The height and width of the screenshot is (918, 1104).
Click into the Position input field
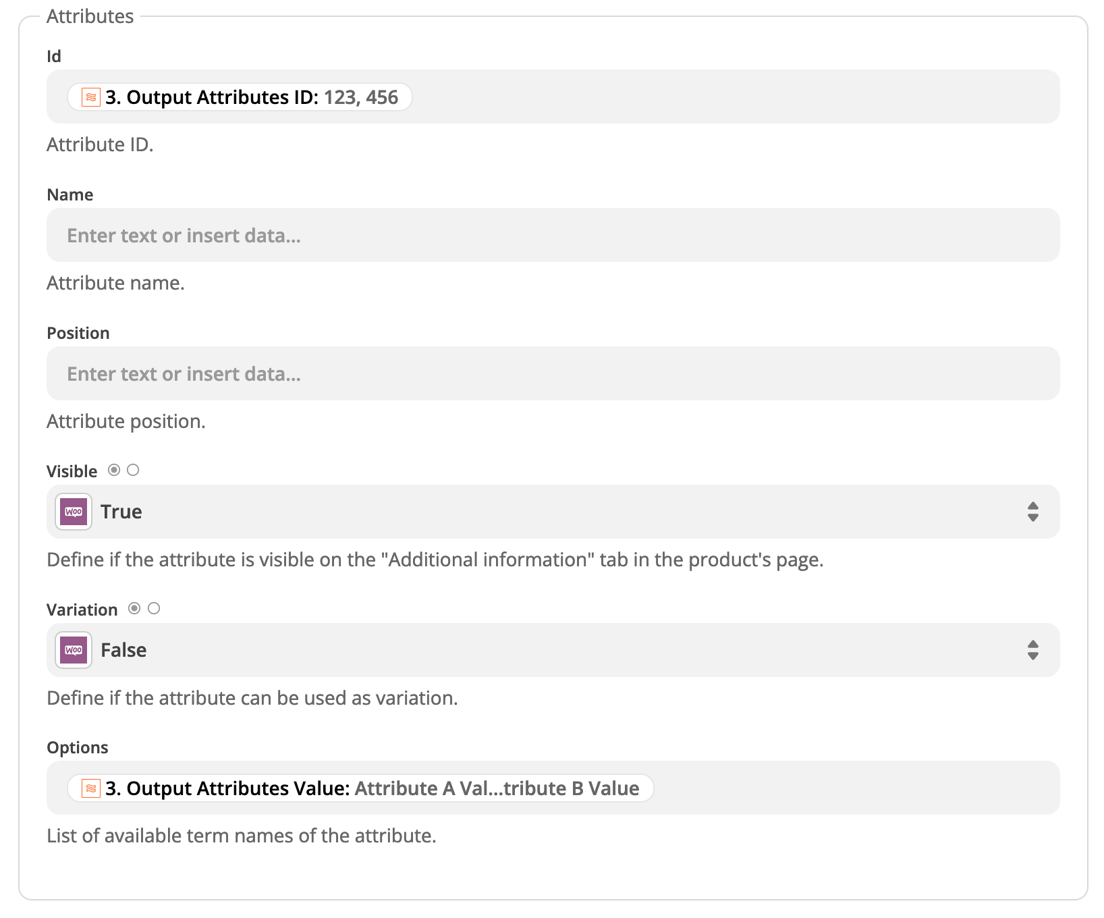(x=540, y=374)
